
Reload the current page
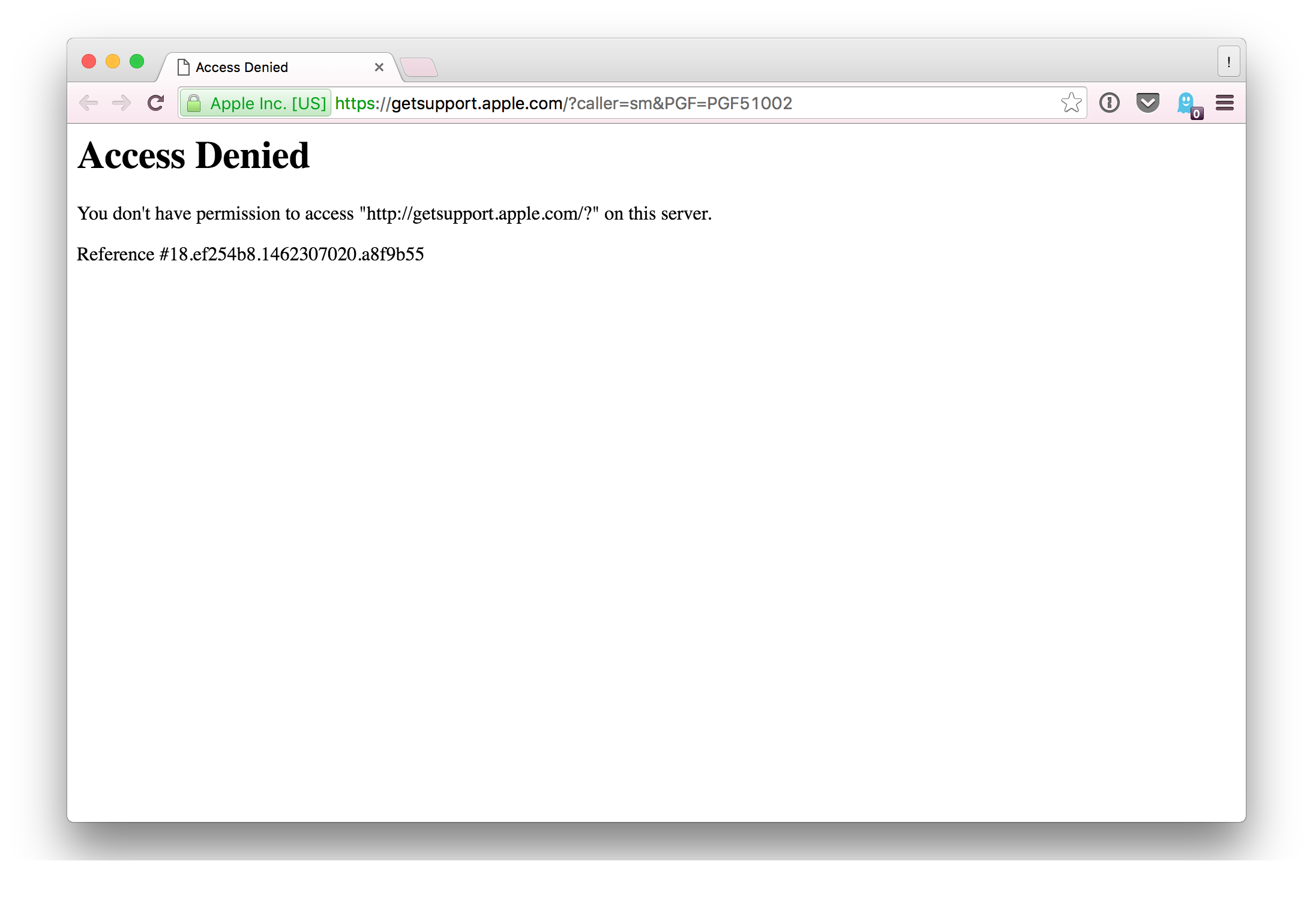coord(156,103)
